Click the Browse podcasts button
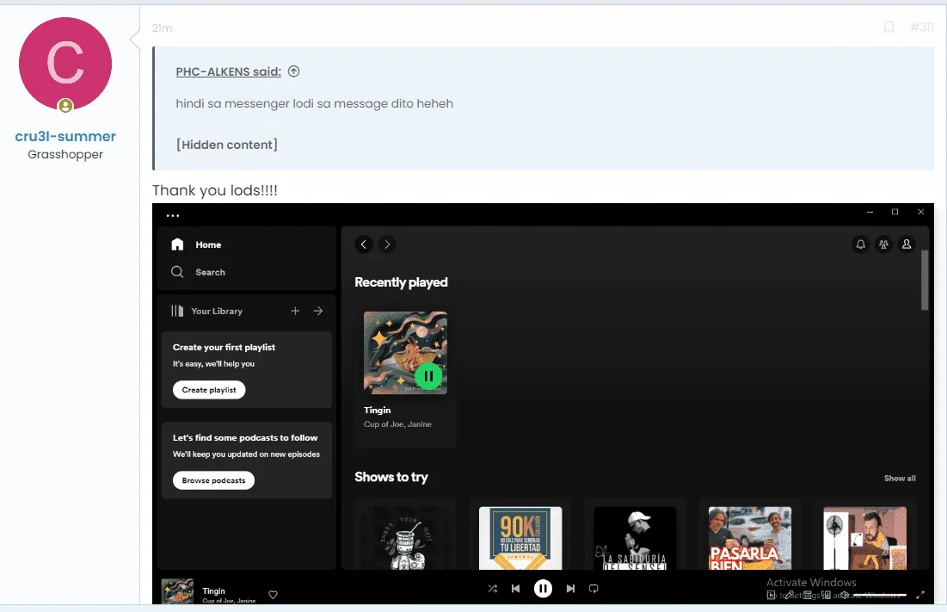The width and height of the screenshot is (947, 612). 214,480
